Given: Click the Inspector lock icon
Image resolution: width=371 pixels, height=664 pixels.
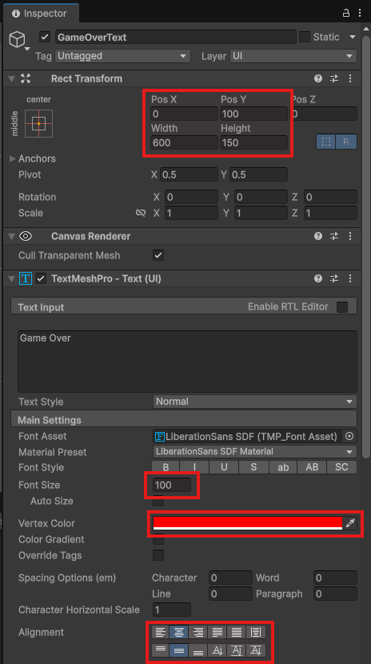Looking at the screenshot, I should click(346, 13).
